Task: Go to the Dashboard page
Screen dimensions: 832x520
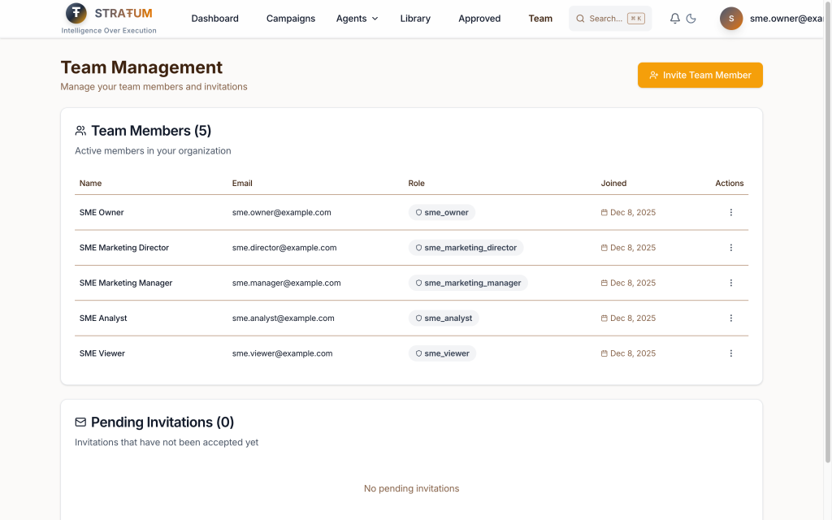Action: (214, 19)
